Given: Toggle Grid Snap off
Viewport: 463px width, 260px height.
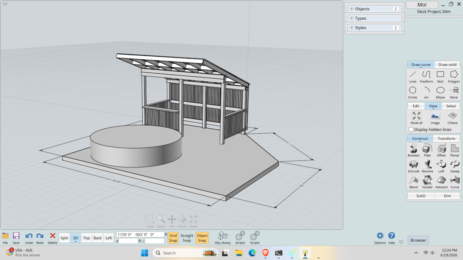Looking at the screenshot, I should pyautogui.click(x=173, y=238).
